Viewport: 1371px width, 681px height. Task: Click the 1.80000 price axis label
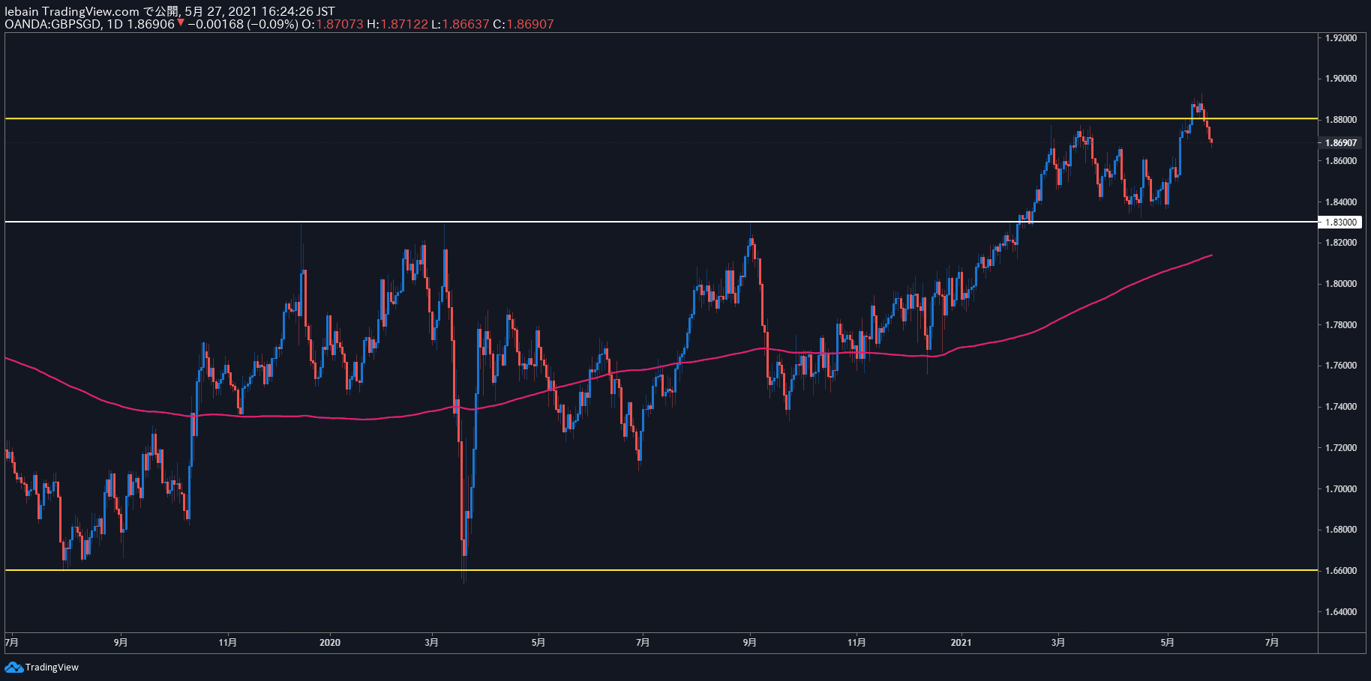click(x=1340, y=284)
